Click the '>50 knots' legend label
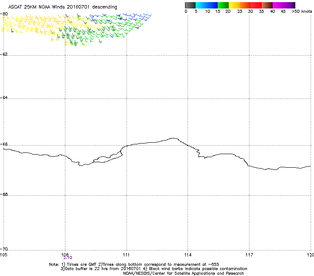The width and height of the screenshot is (314, 276). pyautogui.click(x=302, y=11)
